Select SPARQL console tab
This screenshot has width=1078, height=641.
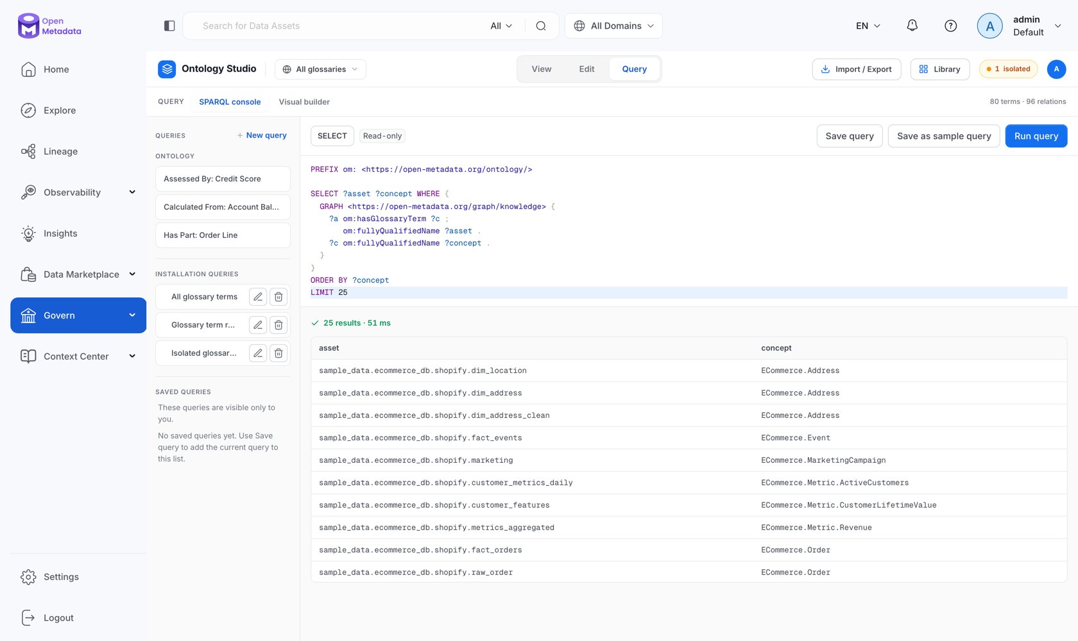click(x=230, y=102)
